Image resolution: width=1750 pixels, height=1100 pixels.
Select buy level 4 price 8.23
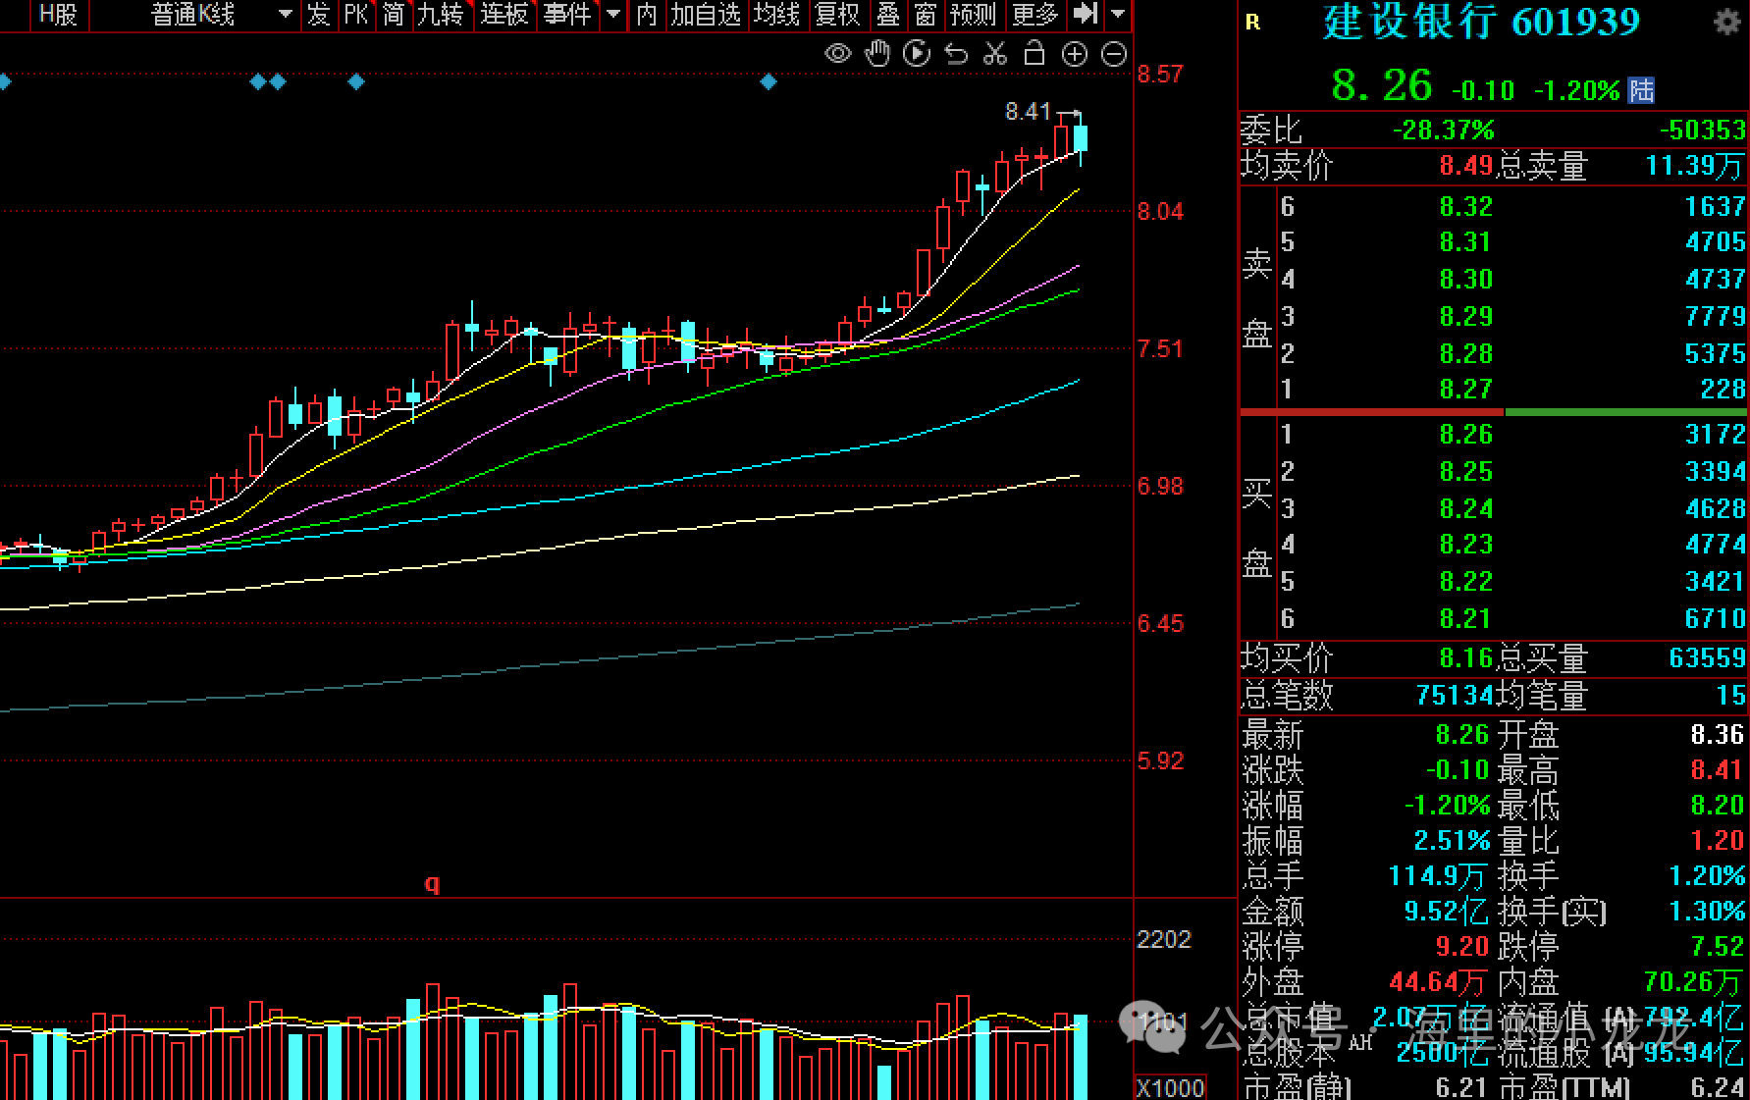1465,544
